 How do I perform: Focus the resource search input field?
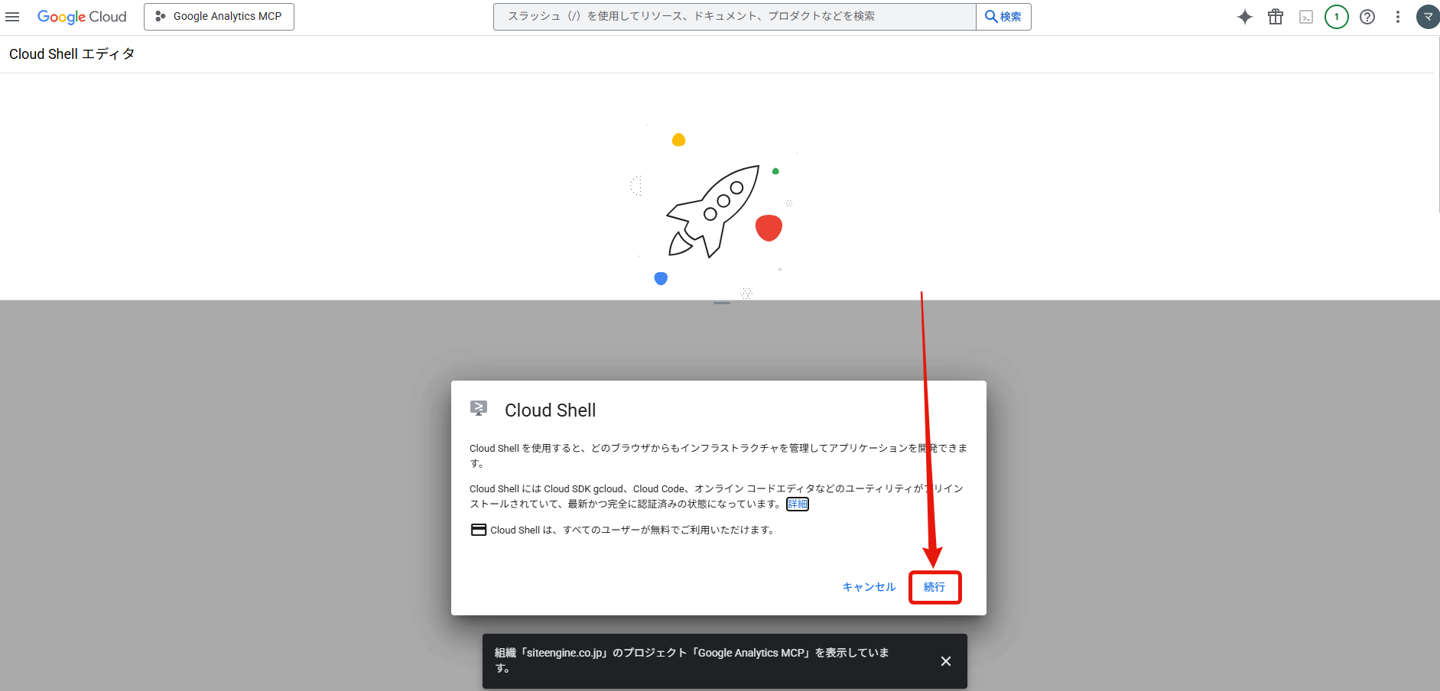coord(735,17)
